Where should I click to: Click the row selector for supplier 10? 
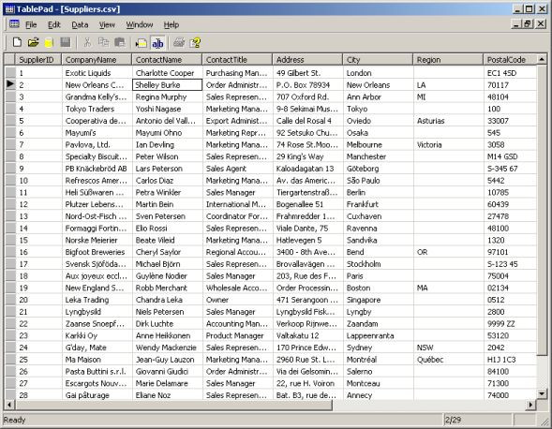click(x=10, y=180)
